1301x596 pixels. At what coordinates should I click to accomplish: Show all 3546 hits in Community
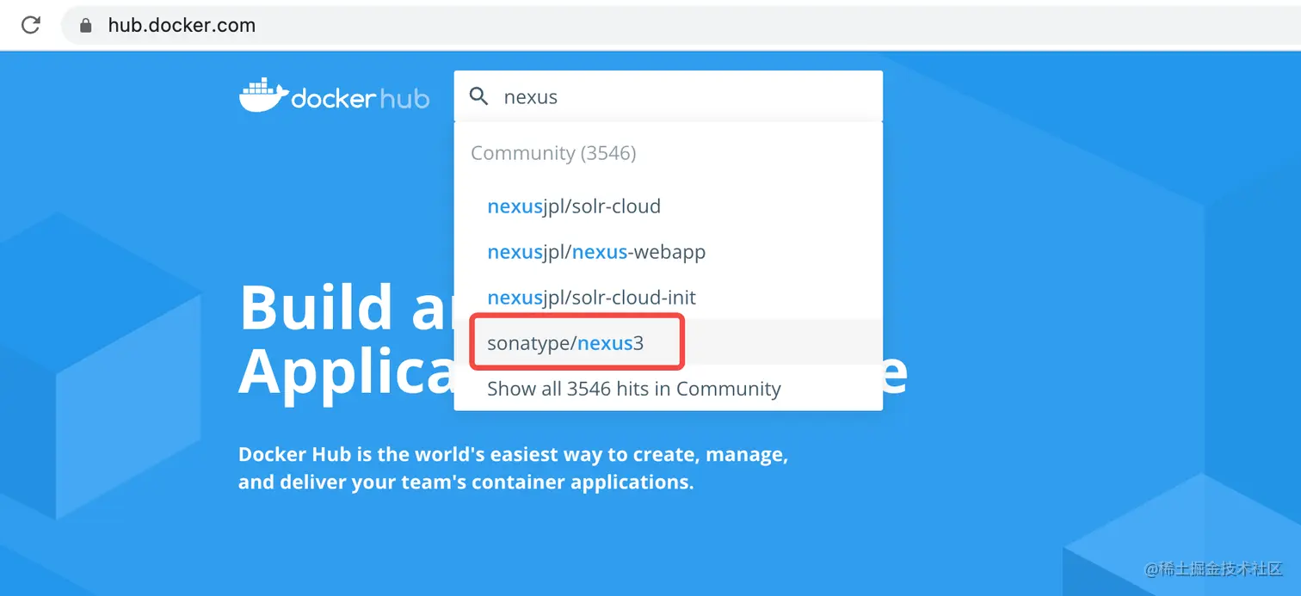[x=669, y=389]
